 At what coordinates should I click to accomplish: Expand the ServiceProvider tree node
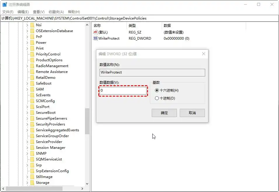point(27,142)
